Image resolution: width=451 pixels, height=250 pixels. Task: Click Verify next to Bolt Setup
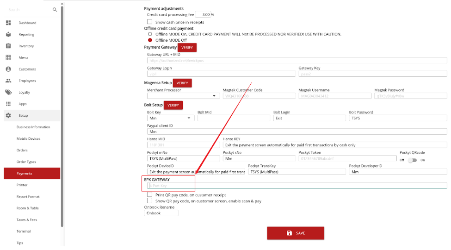tap(173, 105)
